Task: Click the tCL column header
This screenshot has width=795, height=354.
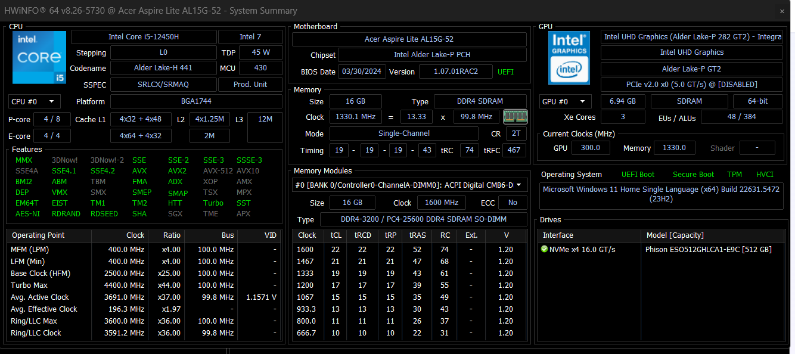Action: [336, 235]
